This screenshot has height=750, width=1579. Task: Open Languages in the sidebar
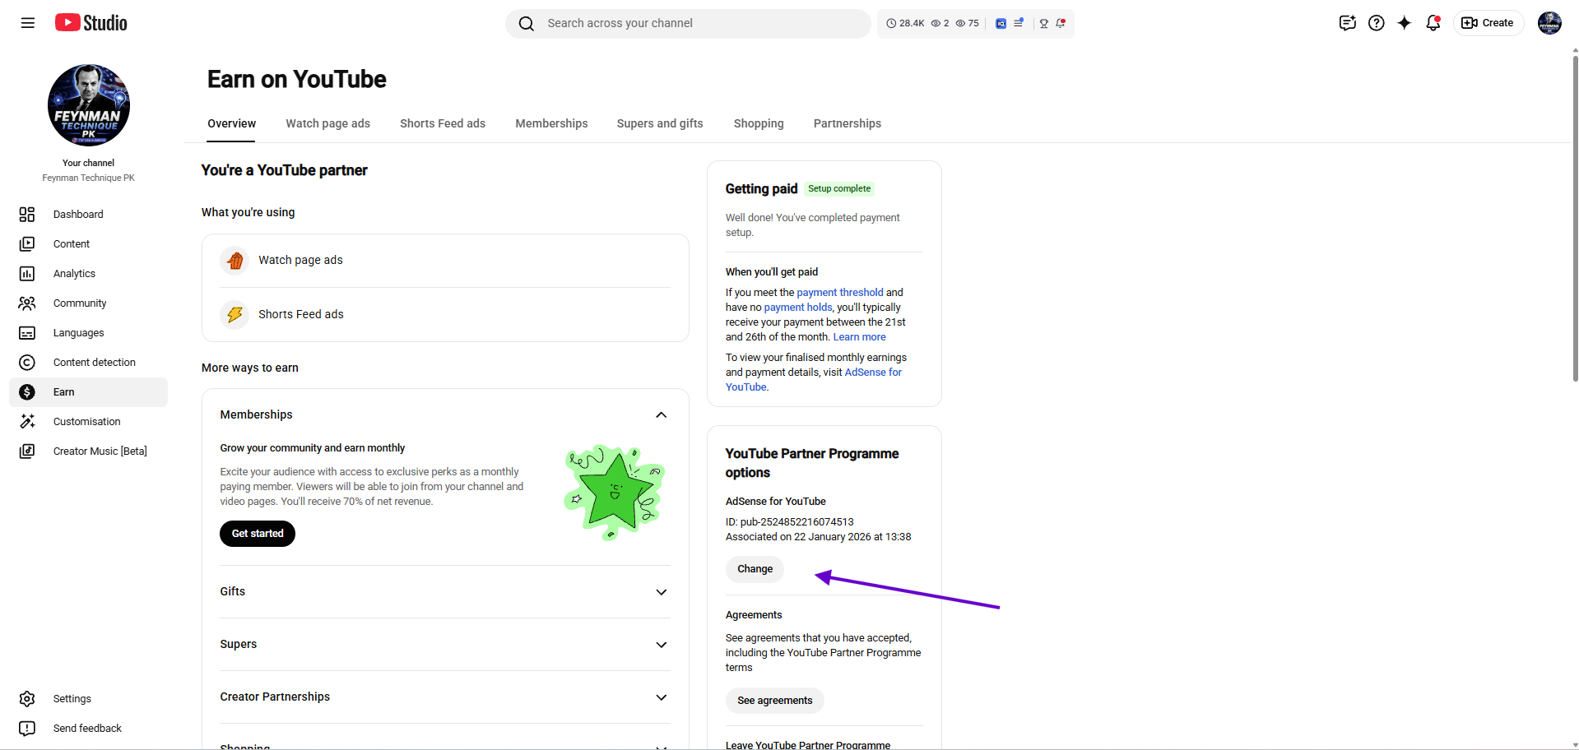[88, 333]
